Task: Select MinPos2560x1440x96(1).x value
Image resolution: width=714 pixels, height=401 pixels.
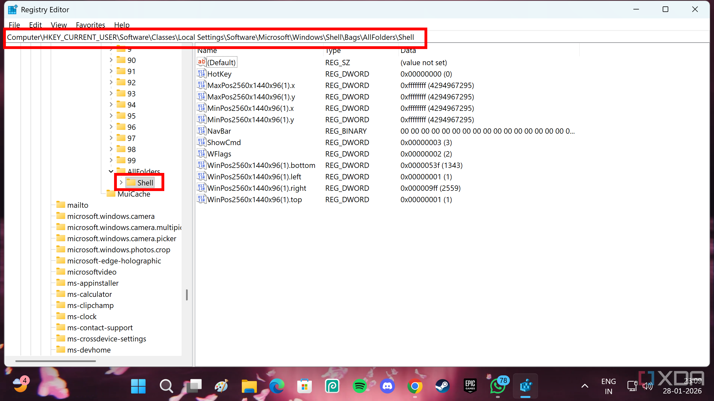Action: click(x=250, y=108)
